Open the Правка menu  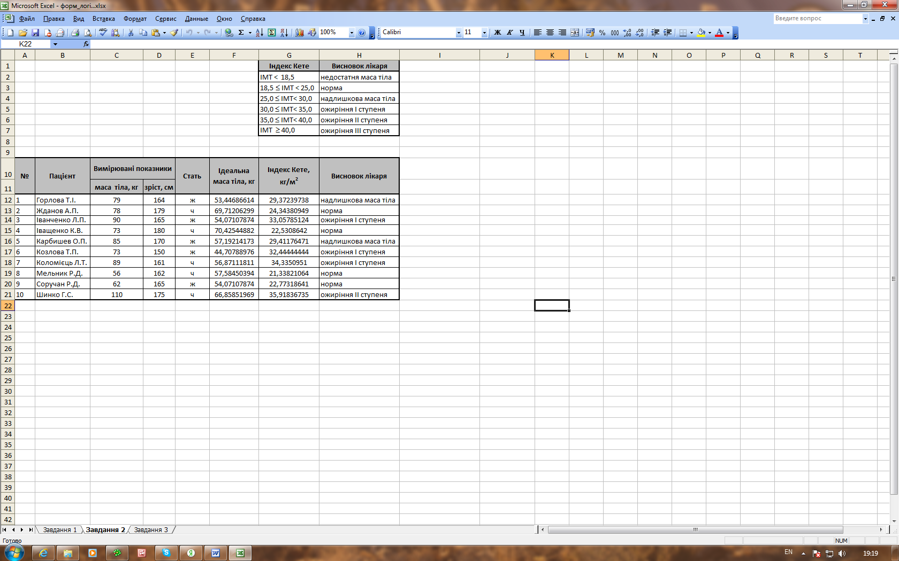(54, 19)
